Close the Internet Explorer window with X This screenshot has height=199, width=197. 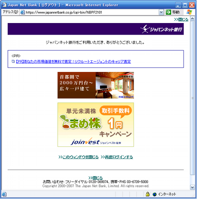(192, 5)
